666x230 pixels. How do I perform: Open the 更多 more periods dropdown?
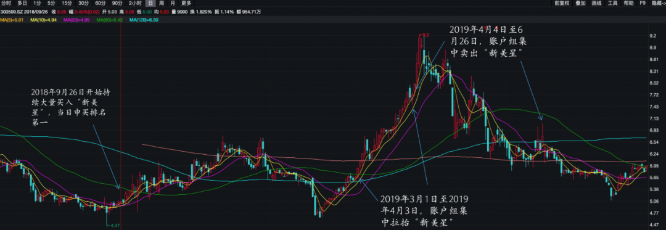tap(186, 3)
